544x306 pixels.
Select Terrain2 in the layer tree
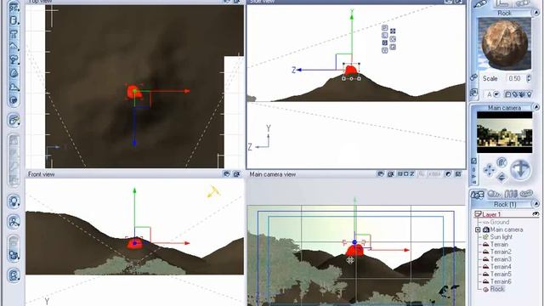click(x=501, y=252)
